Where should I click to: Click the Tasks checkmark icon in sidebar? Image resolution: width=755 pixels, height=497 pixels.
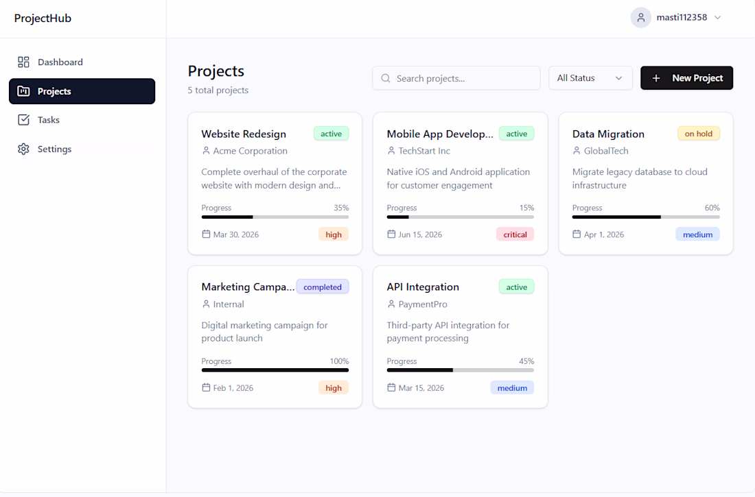[x=23, y=120]
